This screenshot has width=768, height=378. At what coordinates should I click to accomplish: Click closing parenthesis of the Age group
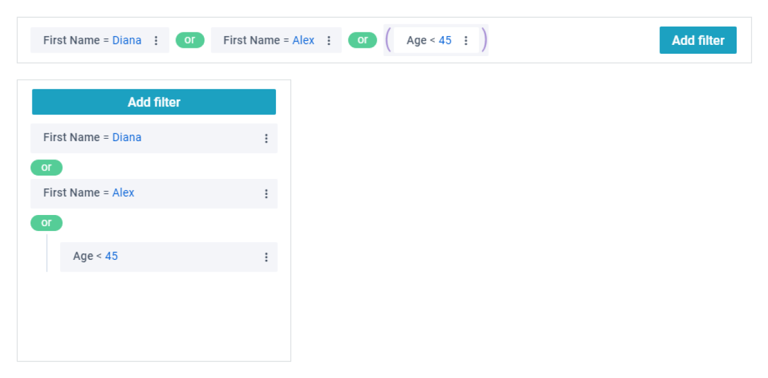tap(484, 40)
